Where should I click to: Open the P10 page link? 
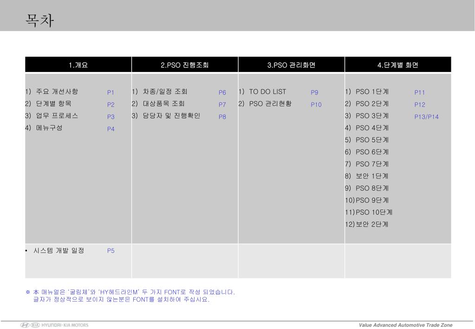316,104
